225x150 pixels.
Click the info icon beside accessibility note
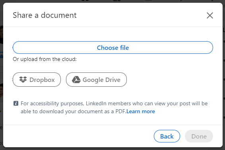click(16, 103)
